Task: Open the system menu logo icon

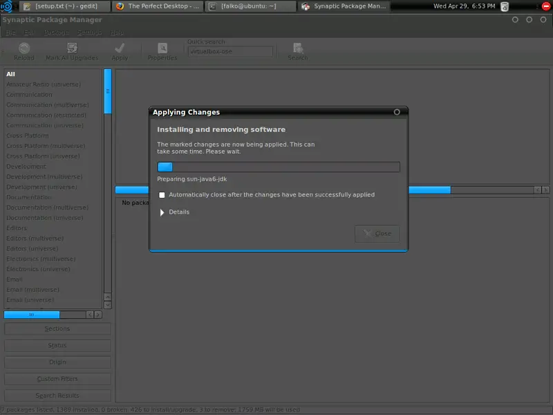Action: pyautogui.click(x=6, y=6)
